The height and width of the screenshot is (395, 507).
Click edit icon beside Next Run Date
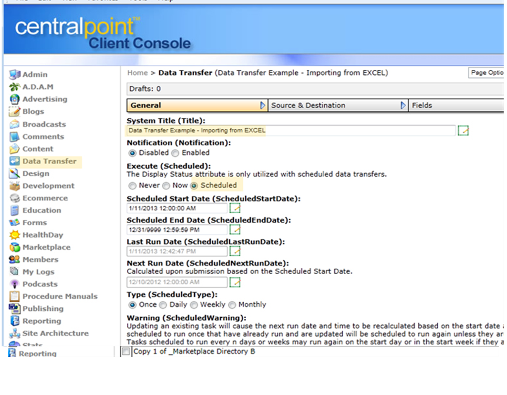coord(235,282)
